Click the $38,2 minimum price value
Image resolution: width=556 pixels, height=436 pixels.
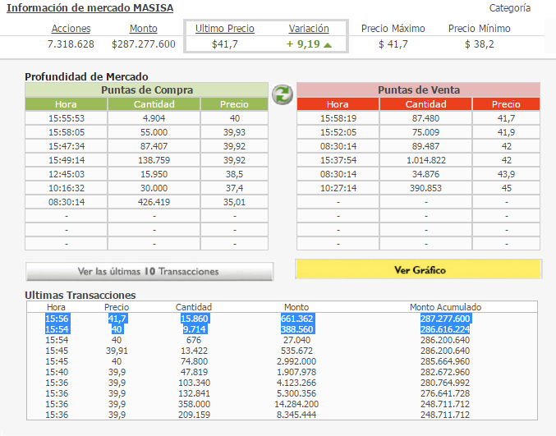pos(479,44)
